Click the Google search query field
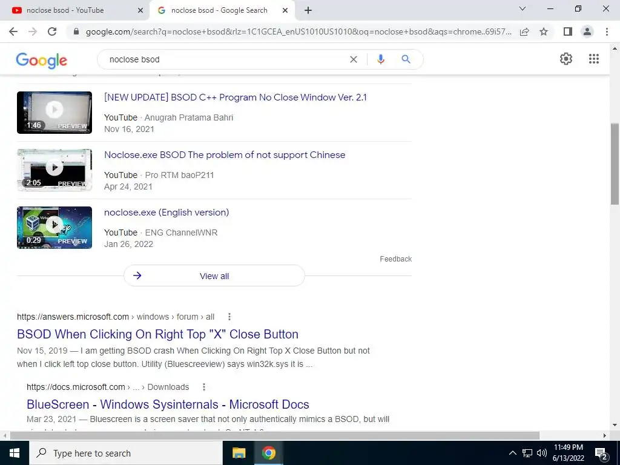This screenshot has height=465, width=620. coord(225,59)
